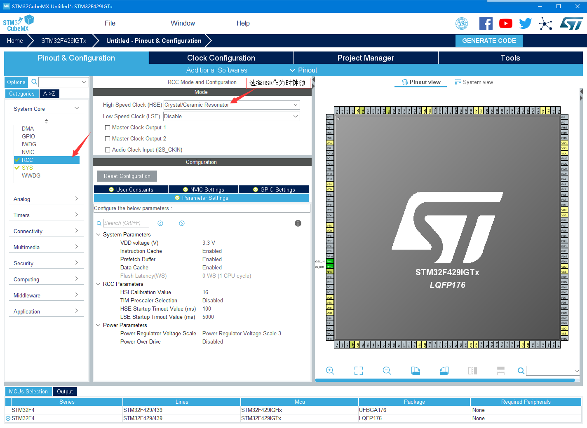This screenshot has width=587, height=428.
Task: Open the Help menu
Action: tap(243, 23)
